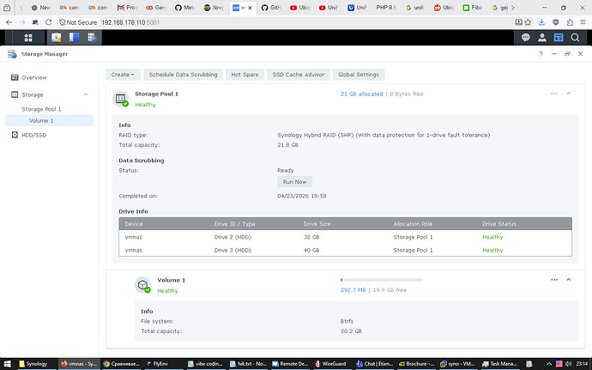Image resolution: width=592 pixels, height=370 pixels.
Task: Open the browser downloads arrow icon
Action: (541, 22)
